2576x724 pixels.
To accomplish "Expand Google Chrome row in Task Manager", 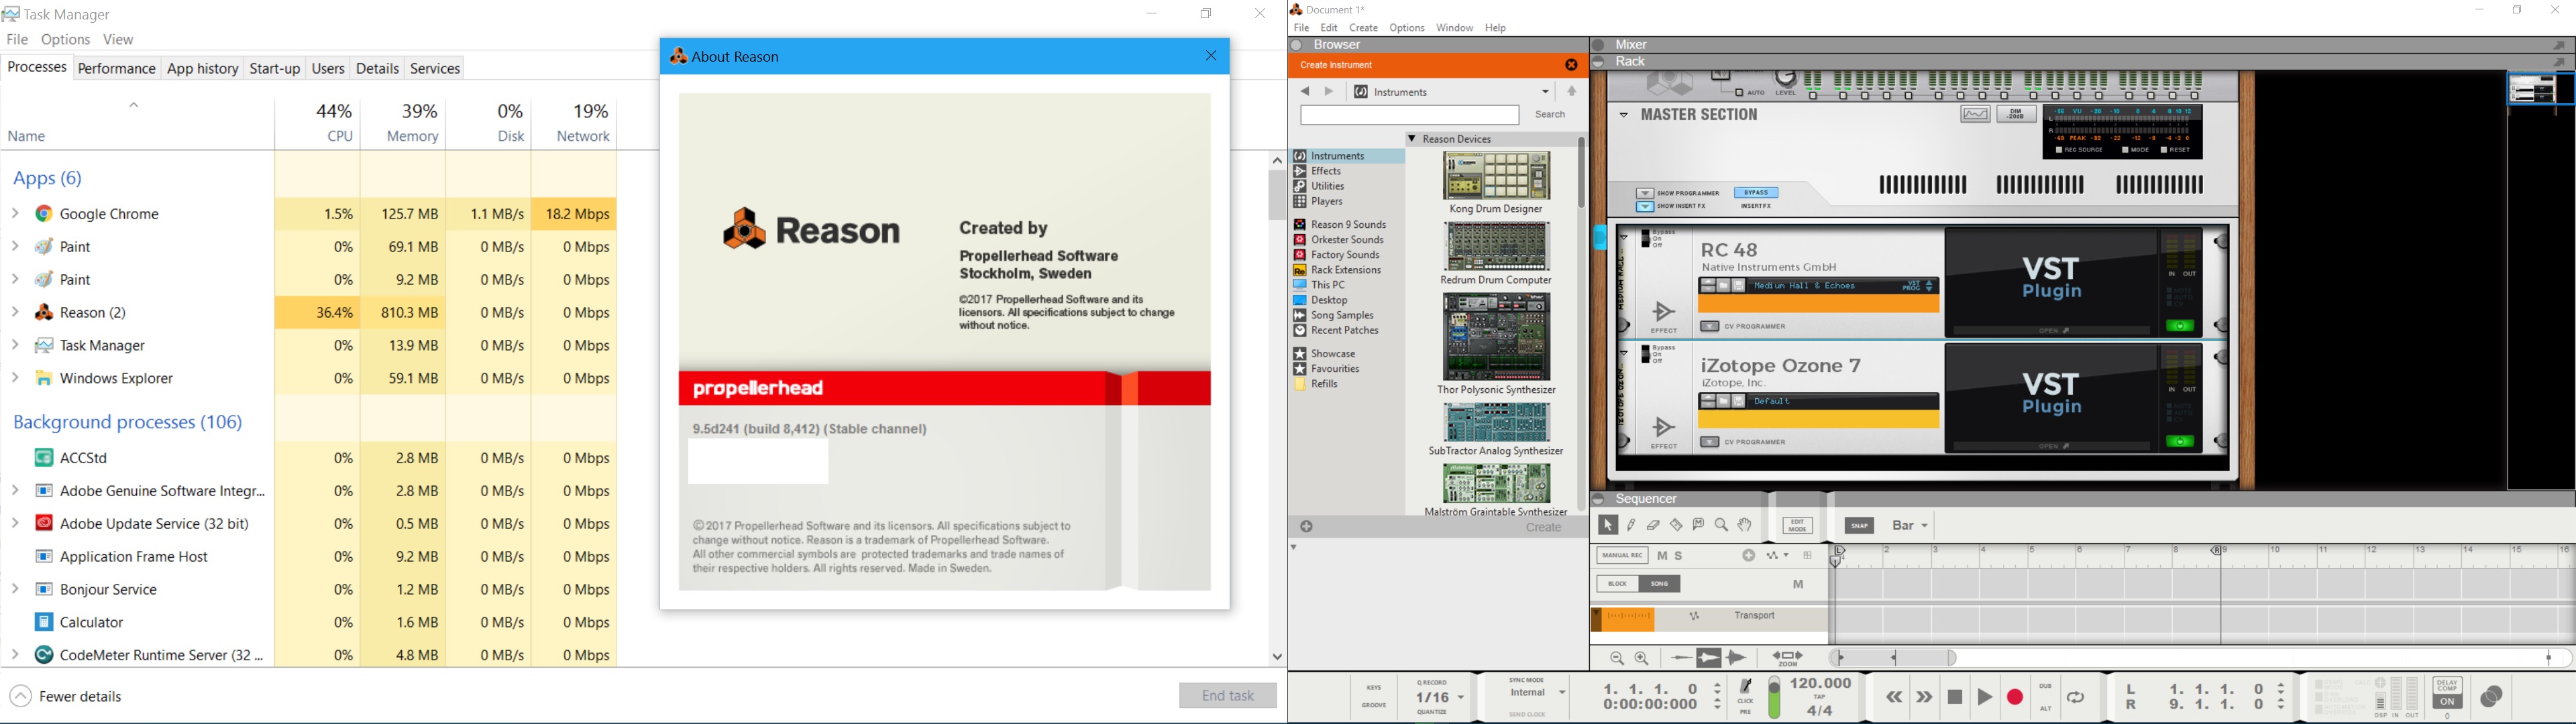I will [x=15, y=214].
